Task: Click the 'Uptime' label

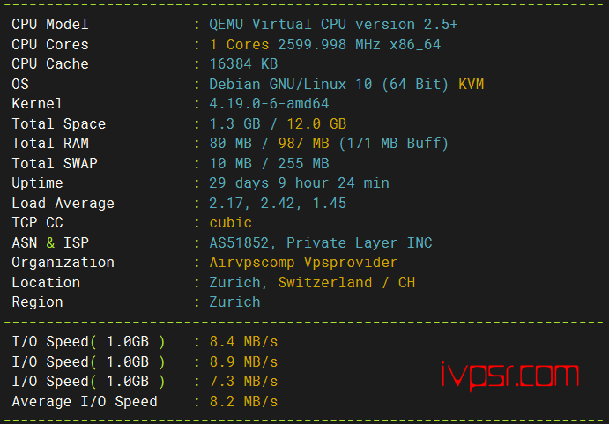Action: click(x=37, y=183)
